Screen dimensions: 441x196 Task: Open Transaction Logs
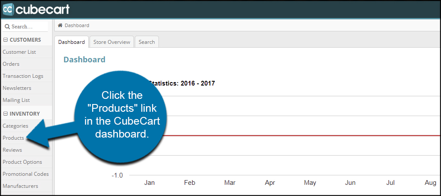23,76
